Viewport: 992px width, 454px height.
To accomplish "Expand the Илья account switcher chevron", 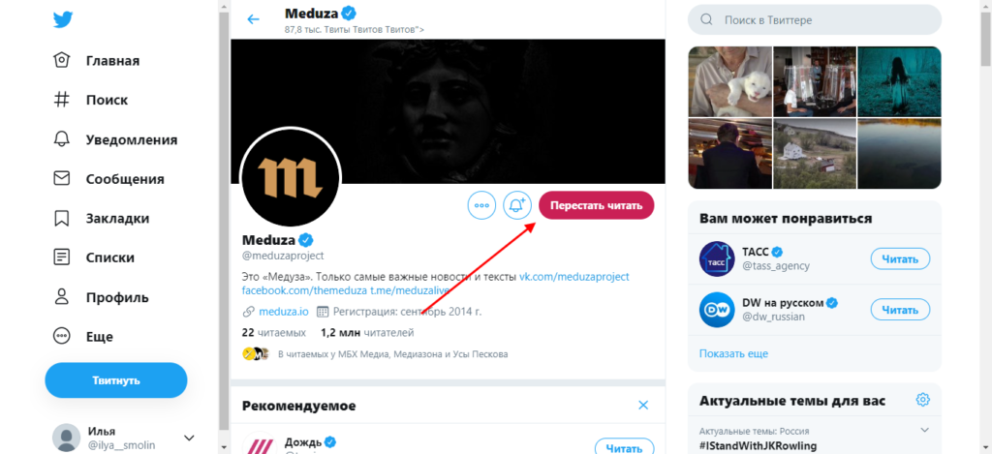I will pos(189,438).
